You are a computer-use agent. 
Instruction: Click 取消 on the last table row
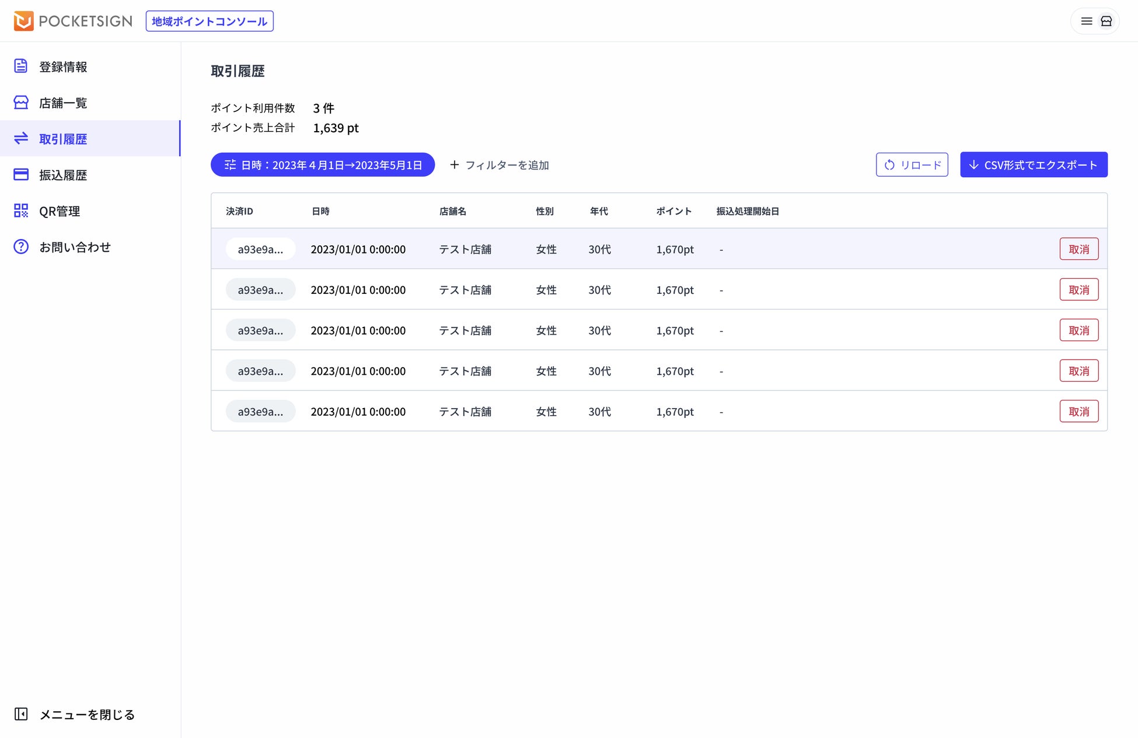1078,412
